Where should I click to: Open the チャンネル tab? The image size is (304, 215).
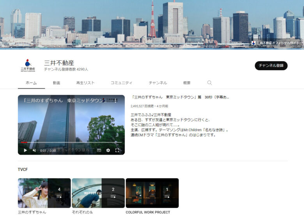click(158, 83)
